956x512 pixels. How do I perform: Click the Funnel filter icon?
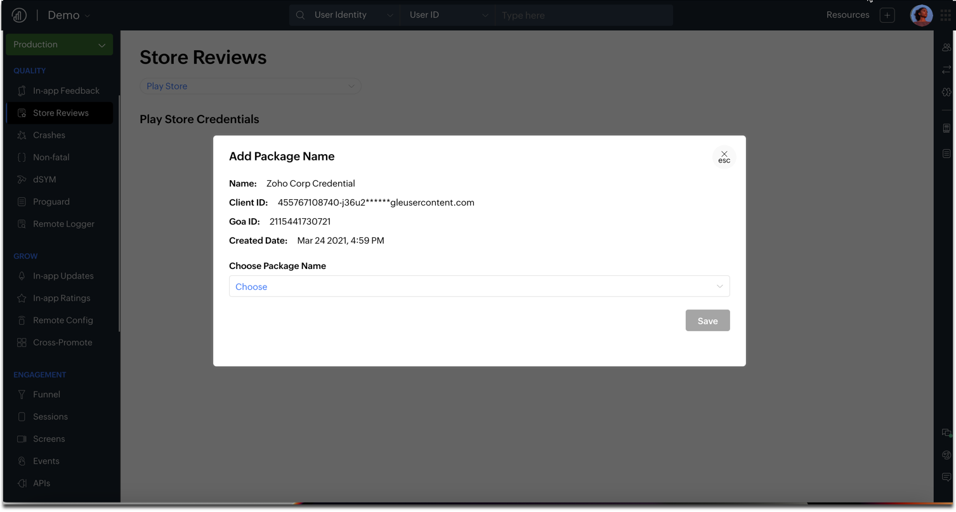click(x=22, y=395)
